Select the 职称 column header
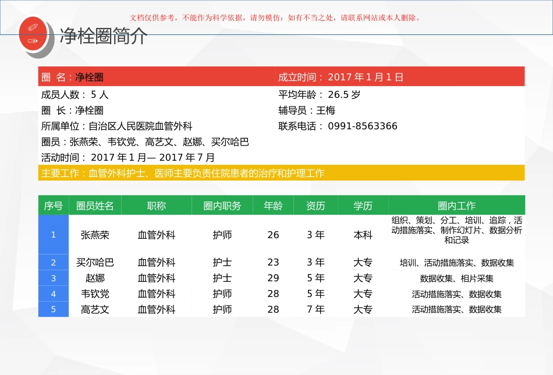Image resolution: width=553 pixels, height=375 pixels. coord(156,206)
